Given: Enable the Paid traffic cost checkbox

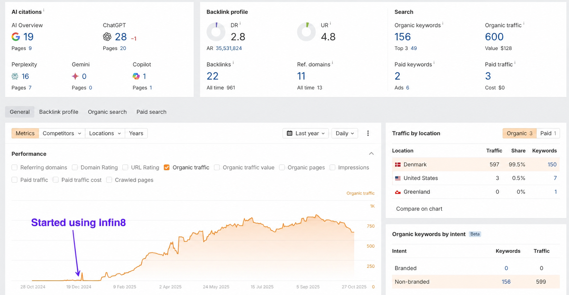Looking at the screenshot, I should [x=56, y=180].
